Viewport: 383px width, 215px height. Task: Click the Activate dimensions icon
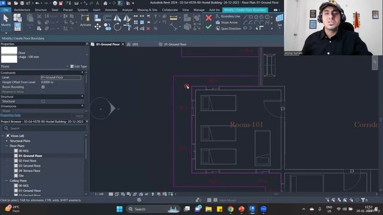[85, 20]
